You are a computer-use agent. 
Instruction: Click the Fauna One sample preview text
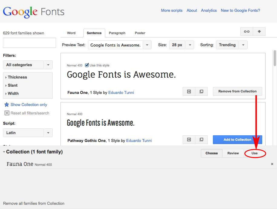[x=121, y=75]
